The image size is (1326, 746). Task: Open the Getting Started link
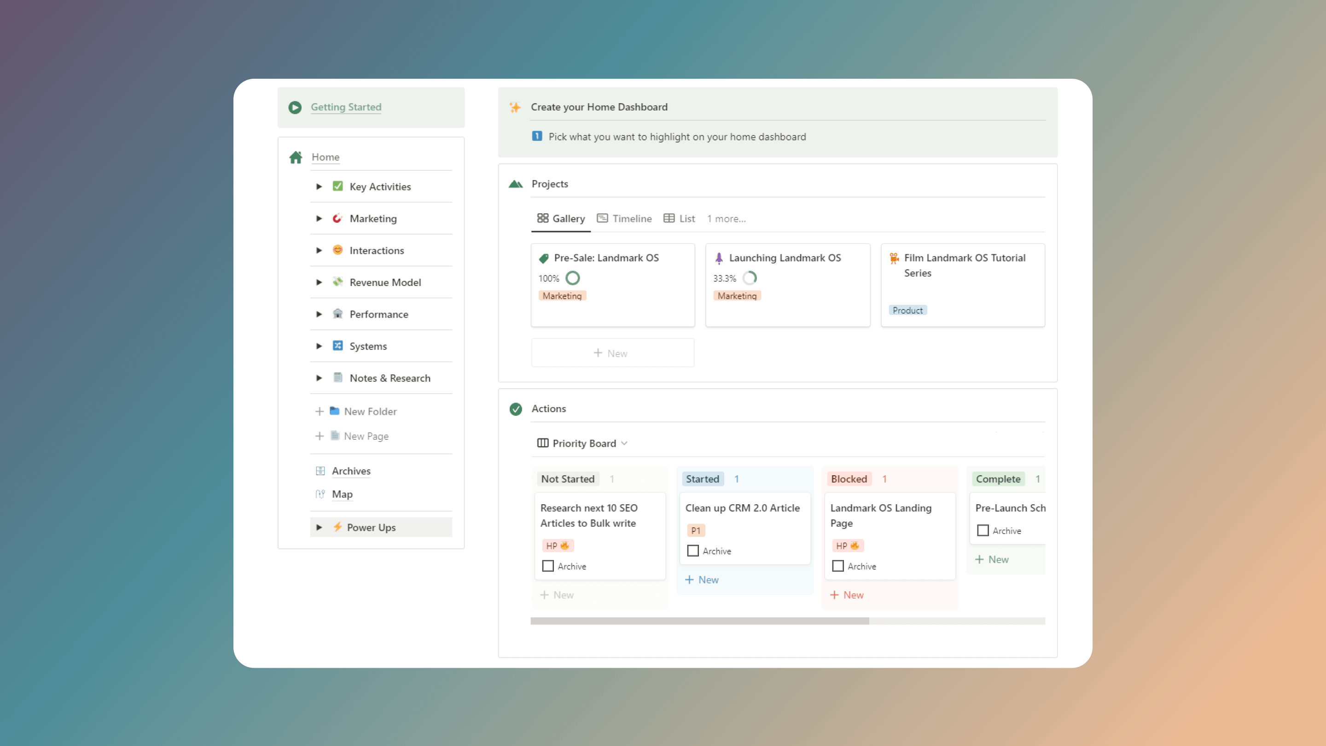(346, 107)
